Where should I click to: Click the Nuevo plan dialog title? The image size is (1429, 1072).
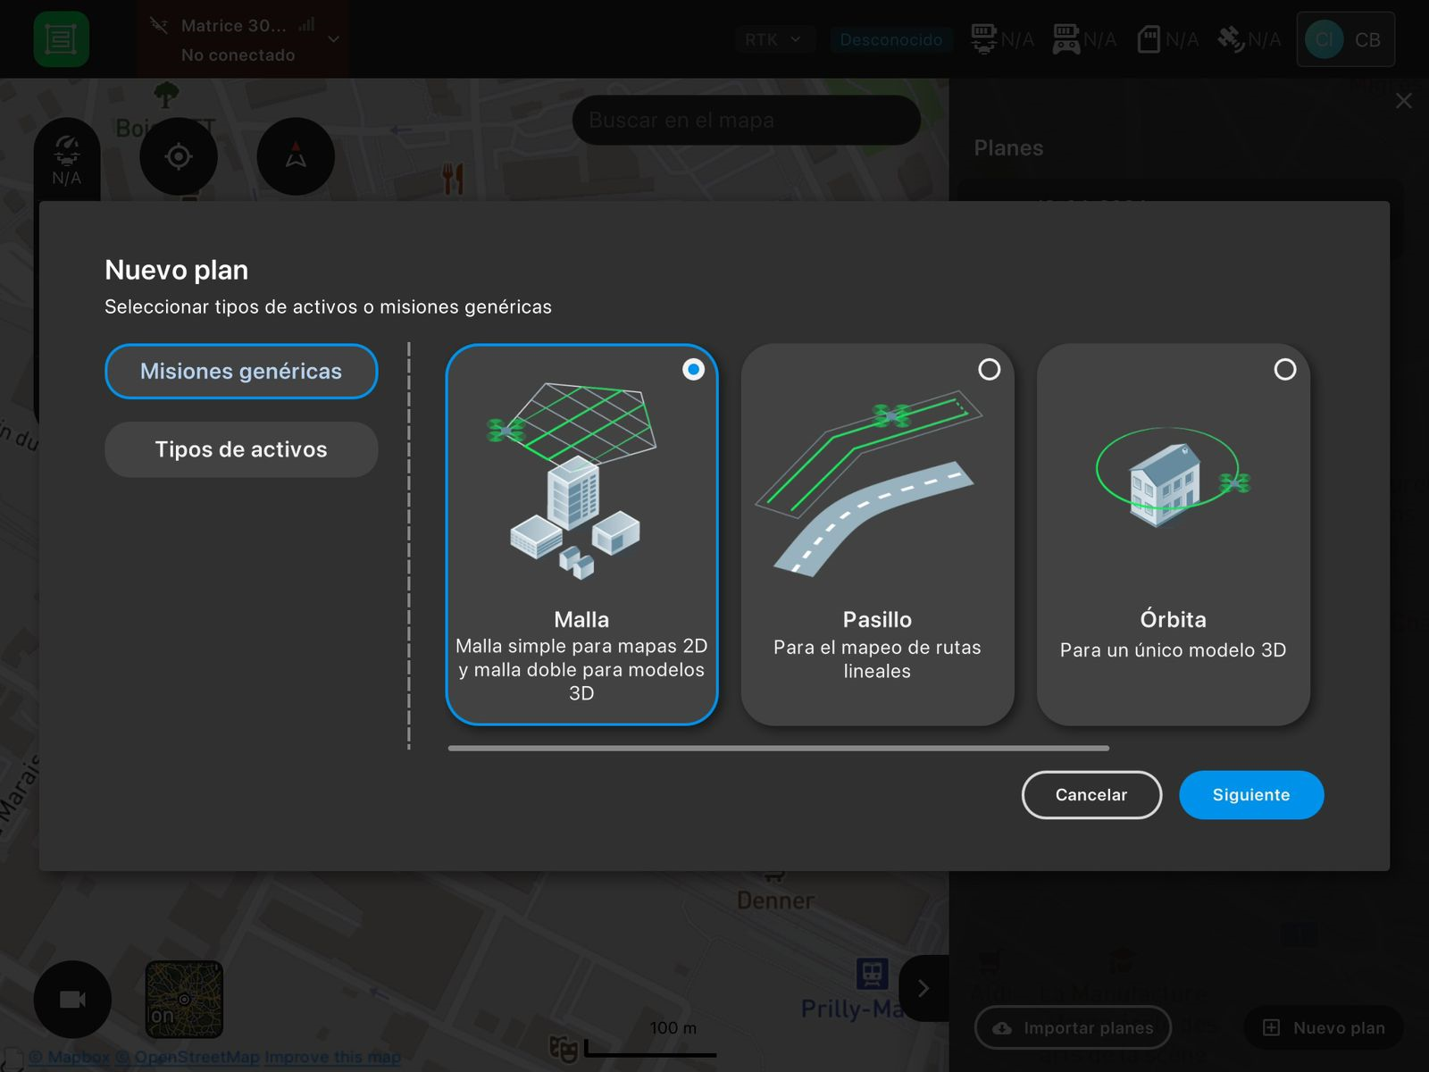pyautogui.click(x=177, y=270)
